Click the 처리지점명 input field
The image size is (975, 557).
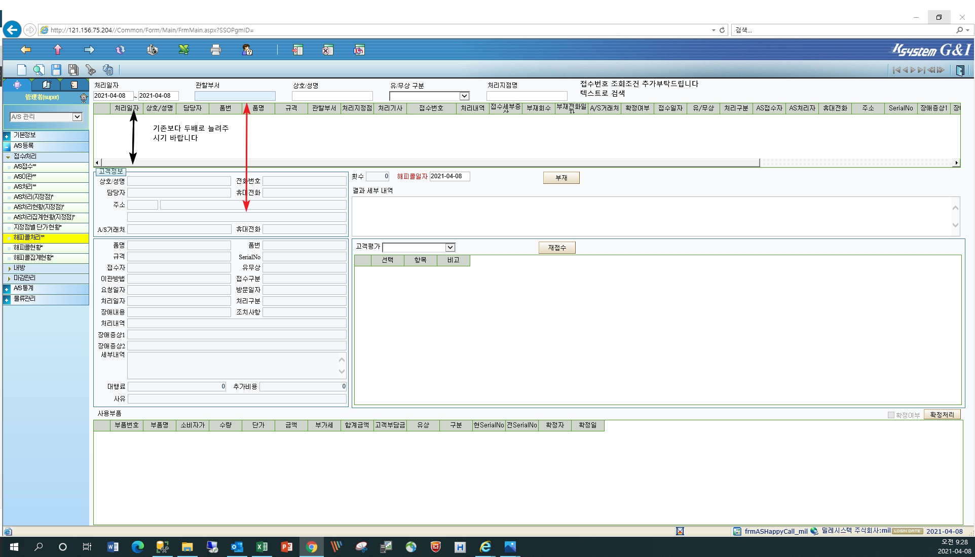click(527, 96)
